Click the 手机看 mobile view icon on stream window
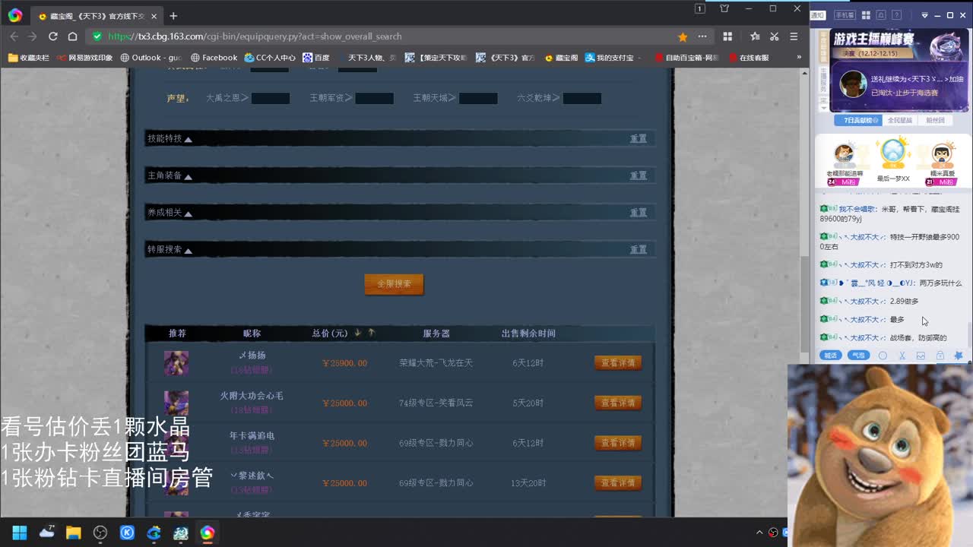Viewport: 973px width, 547px height. coord(845,14)
